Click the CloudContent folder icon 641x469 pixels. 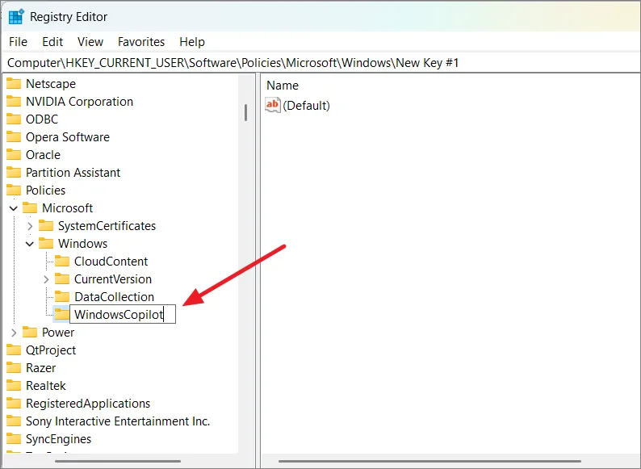point(62,262)
